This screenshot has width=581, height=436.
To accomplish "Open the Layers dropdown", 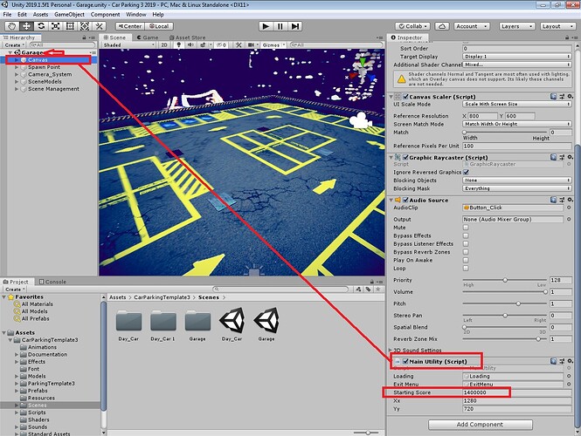I will point(516,26).
